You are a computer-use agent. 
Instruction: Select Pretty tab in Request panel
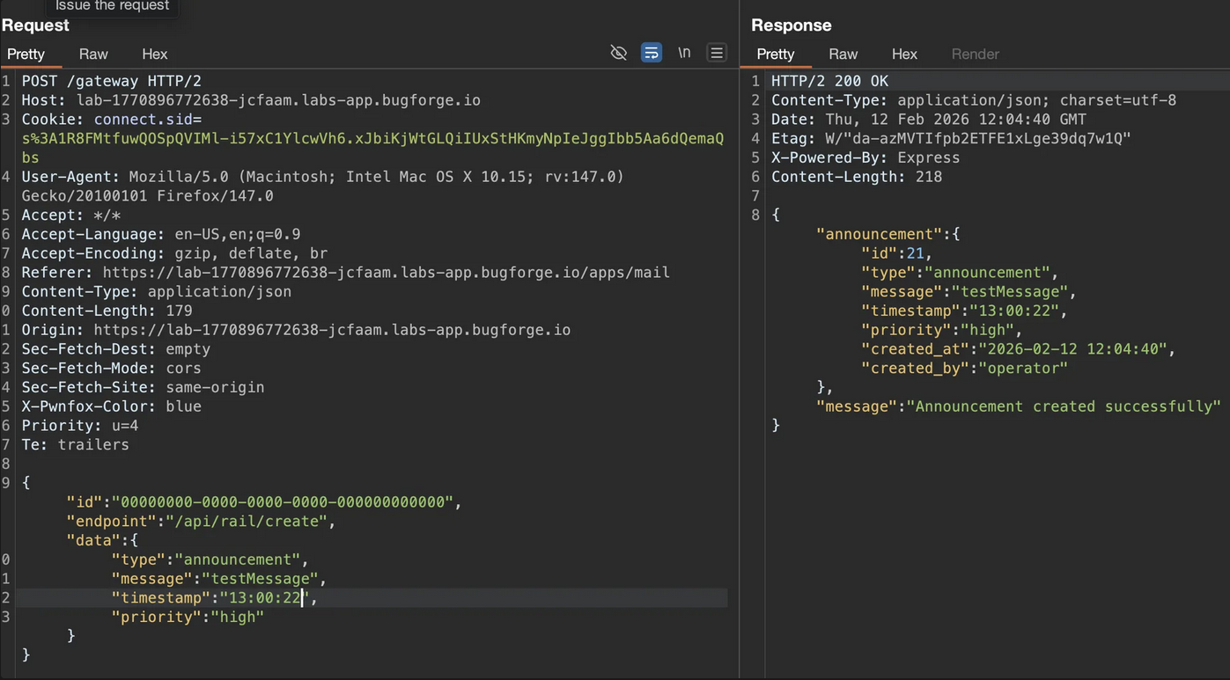26,54
